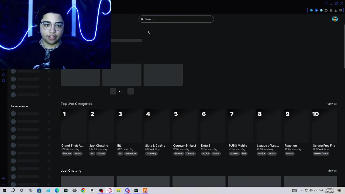Open the volume control in the tray
The height and width of the screenshot is (194, 345).
(311, 190)
